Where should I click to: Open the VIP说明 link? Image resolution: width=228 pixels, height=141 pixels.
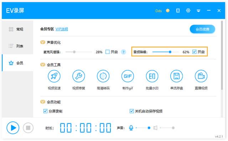point(62,29)
